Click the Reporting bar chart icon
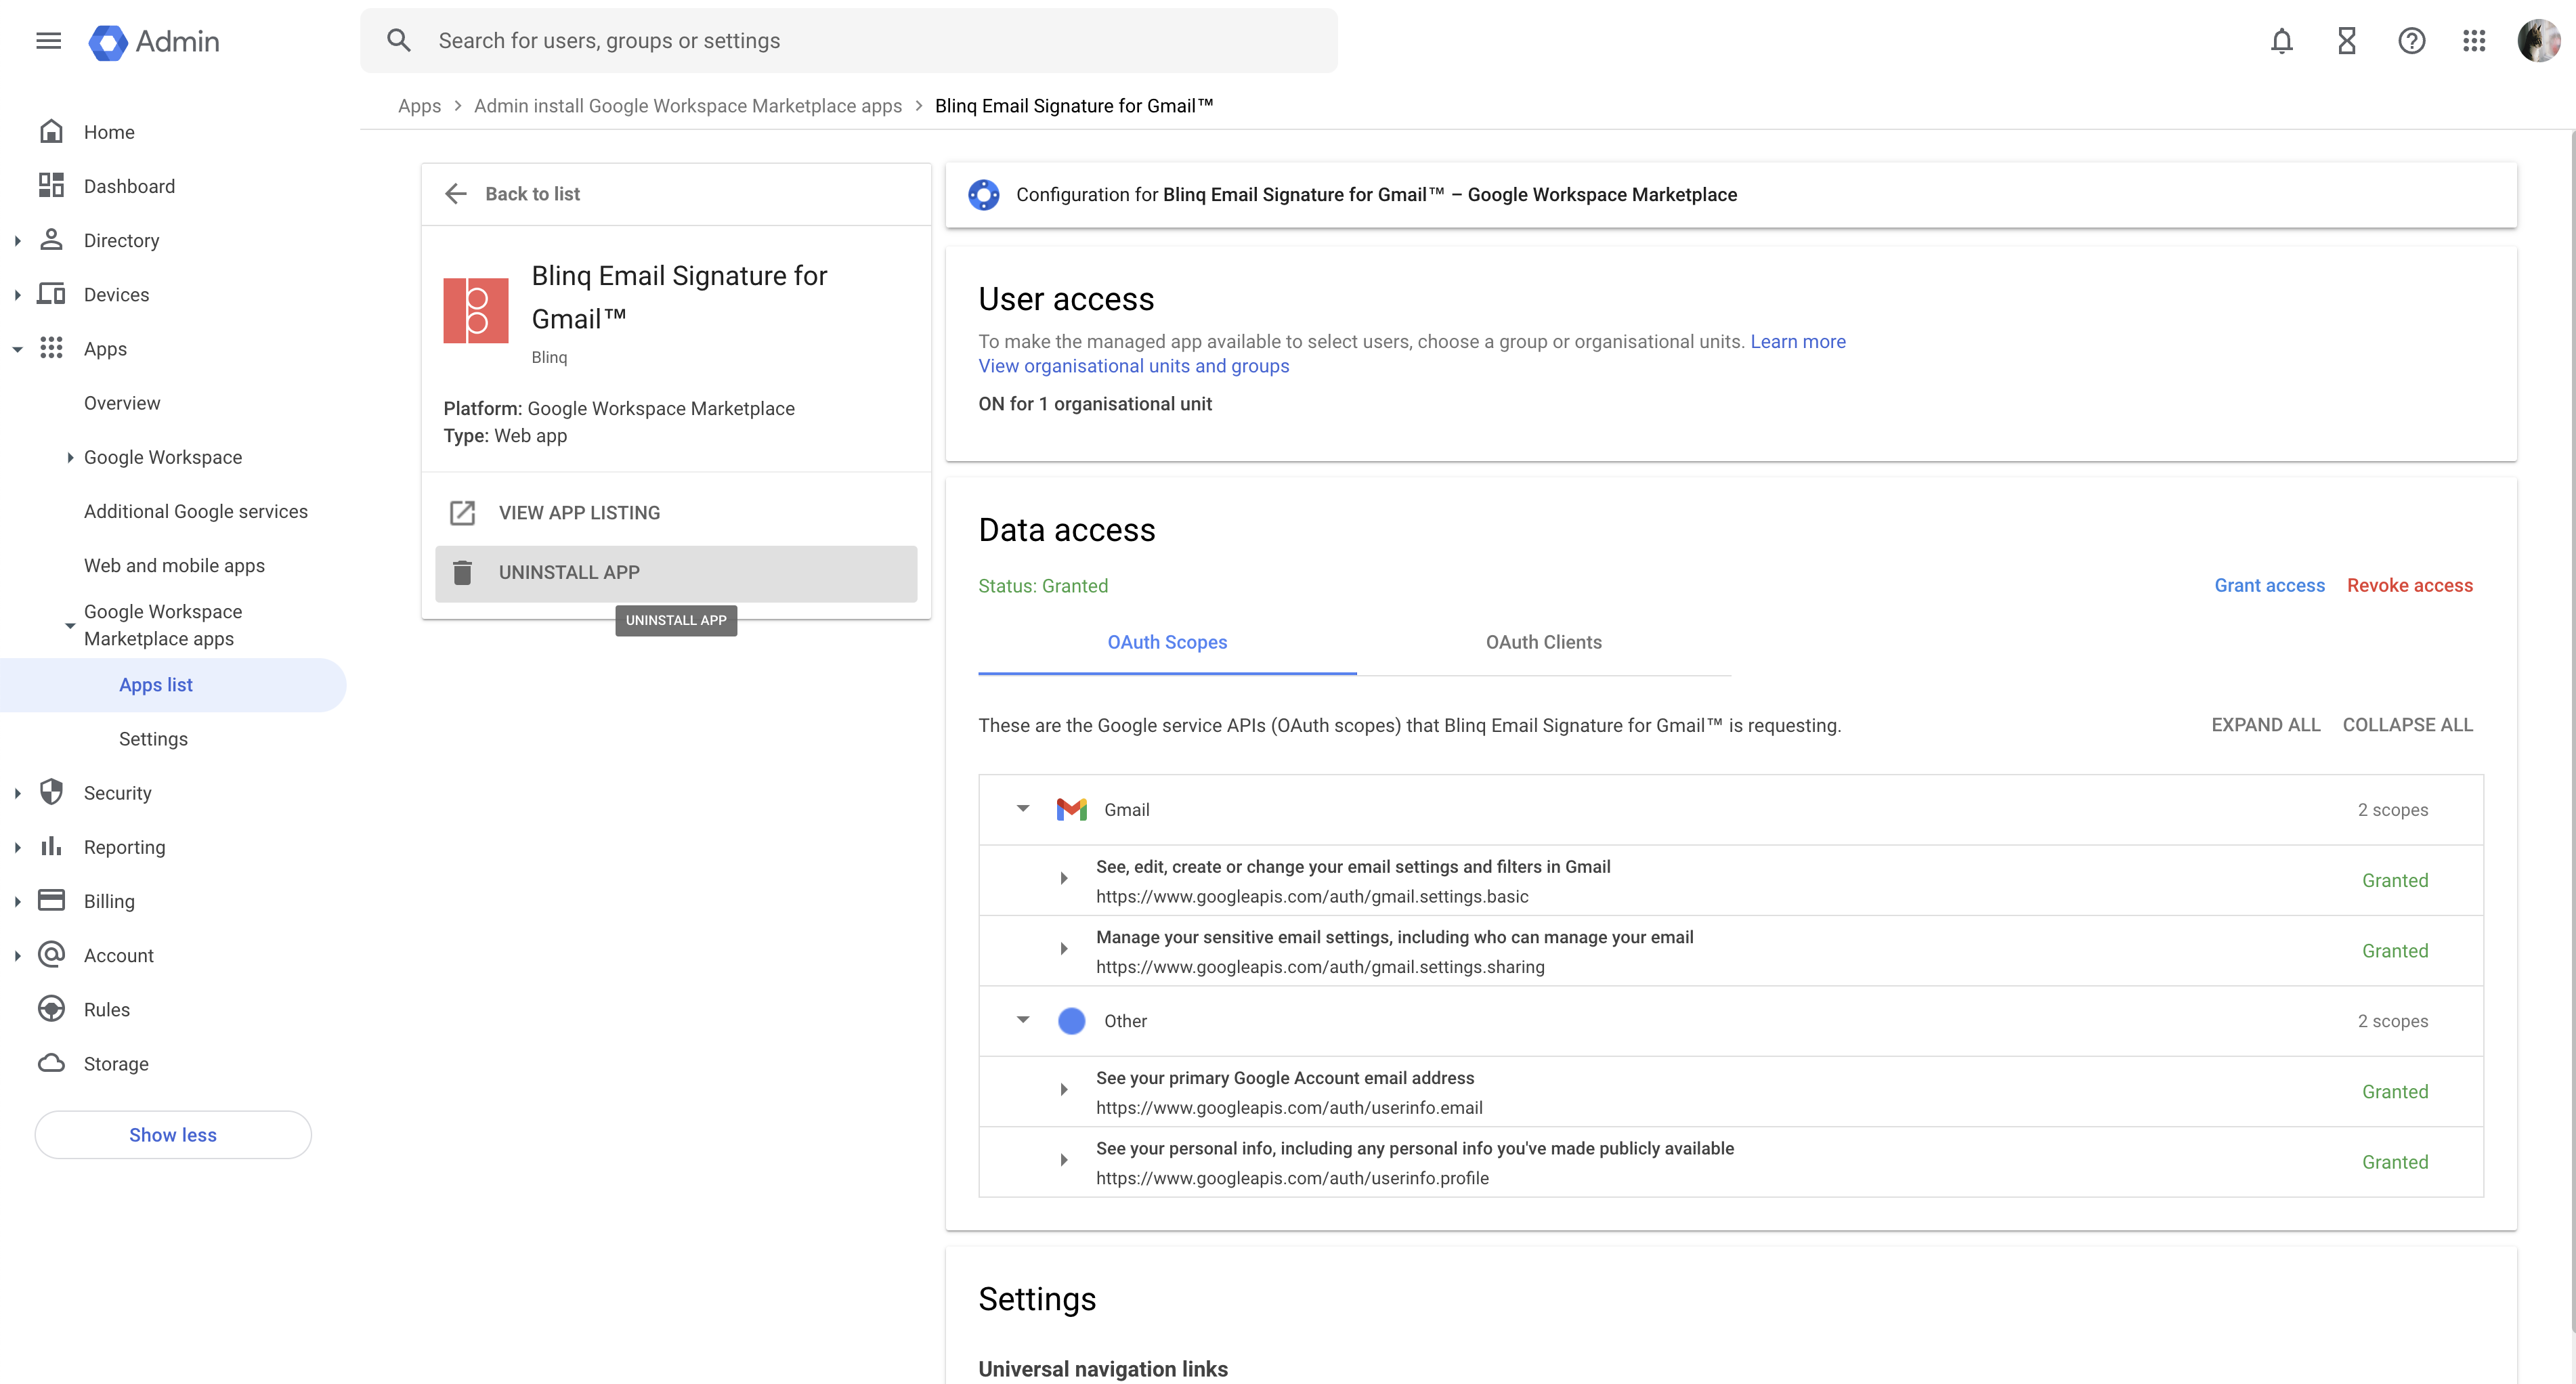 51,846
